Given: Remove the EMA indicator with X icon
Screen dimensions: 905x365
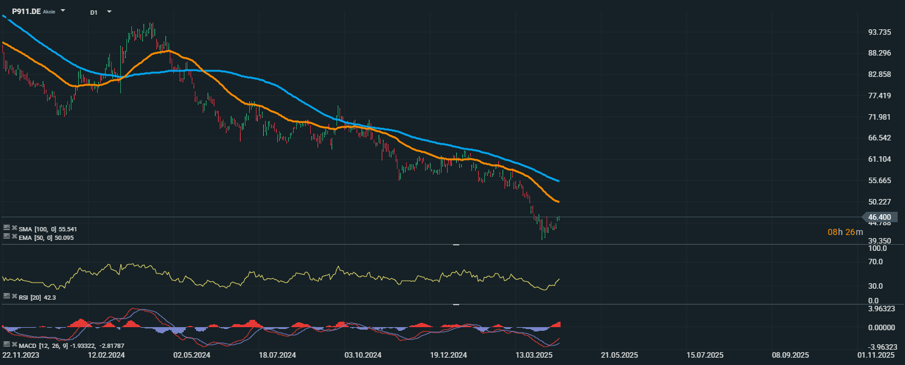Looking at the screenshot, I should coord(14,237).
